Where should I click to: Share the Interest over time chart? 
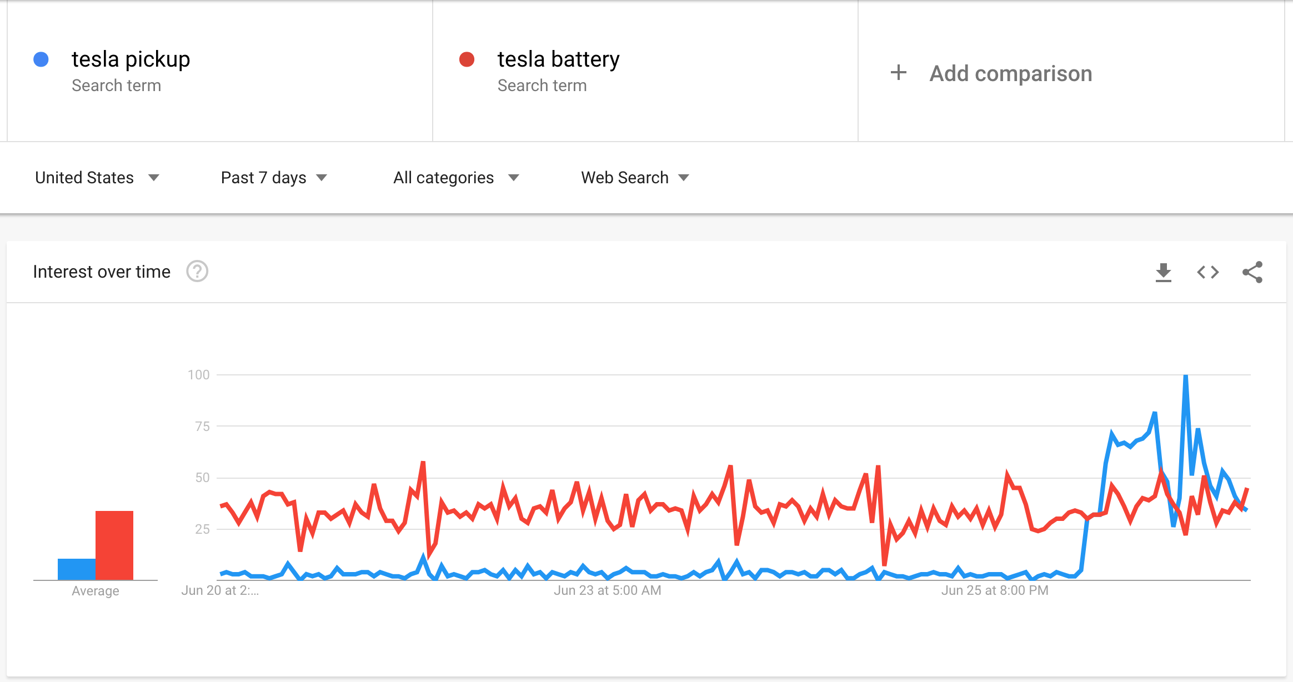[x=1252, y=272]
